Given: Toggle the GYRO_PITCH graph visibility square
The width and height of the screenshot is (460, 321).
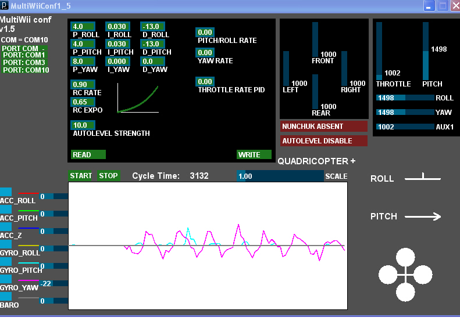Looking at the screenshot, I should (6, 262).
